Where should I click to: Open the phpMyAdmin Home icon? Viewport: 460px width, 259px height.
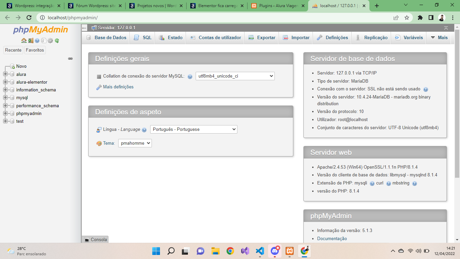[24, 40]
